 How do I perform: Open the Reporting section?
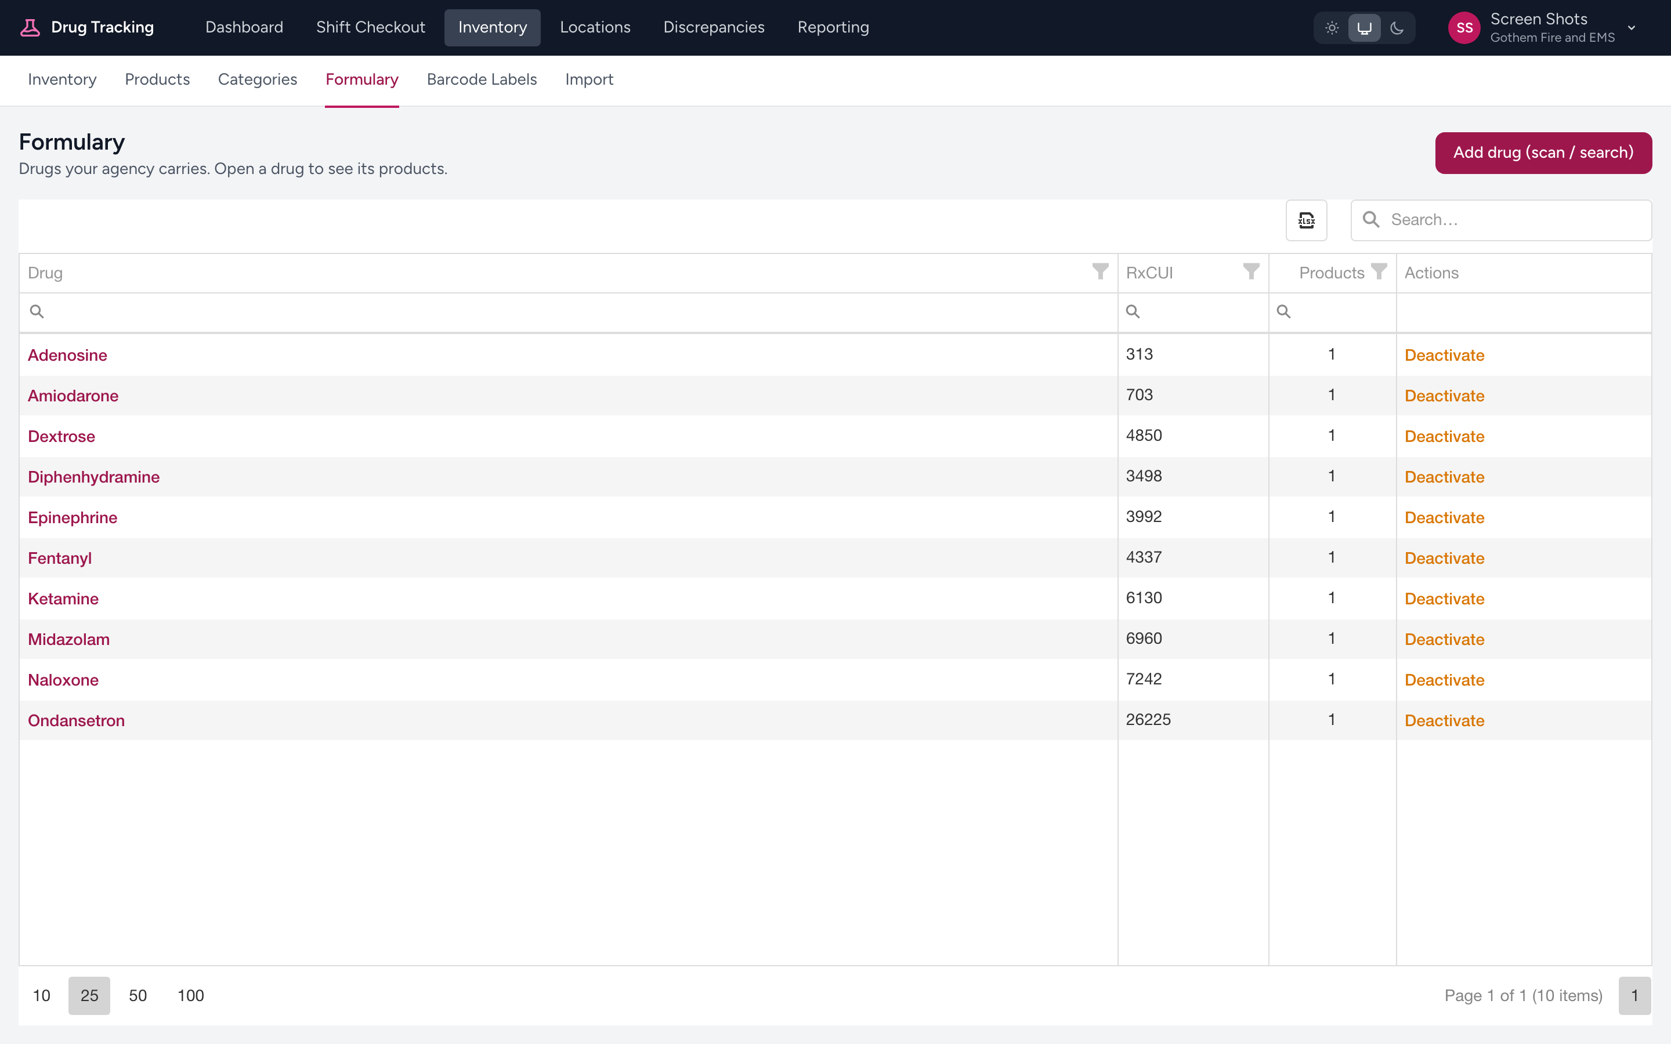[833, 28]
